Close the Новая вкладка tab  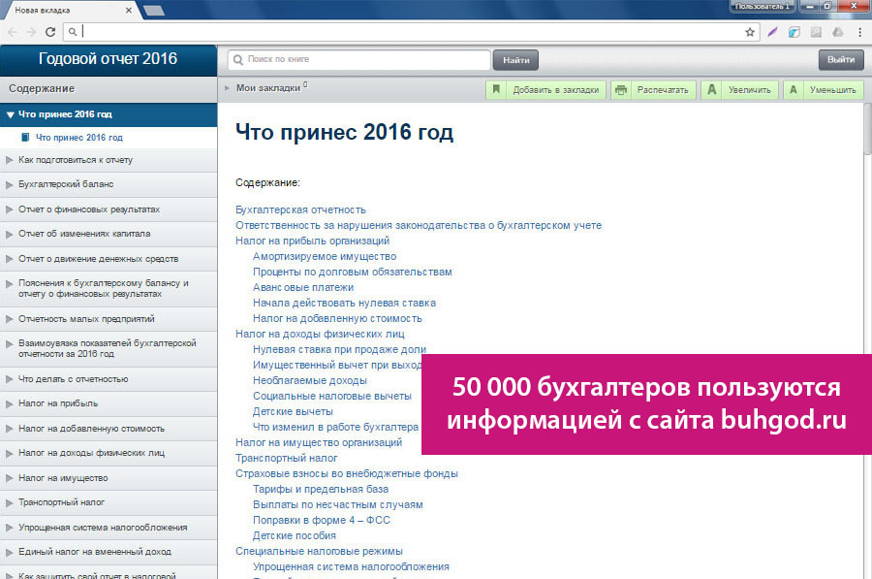pyautogui.click(x=129, y=10)
